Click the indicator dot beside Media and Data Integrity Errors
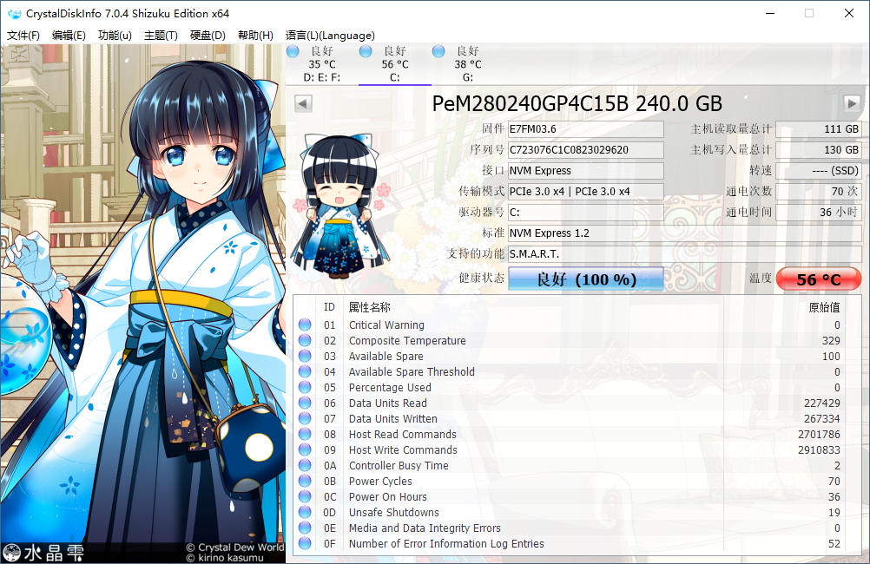The width and height of the screenshot is (870, 564). point(305,528)
